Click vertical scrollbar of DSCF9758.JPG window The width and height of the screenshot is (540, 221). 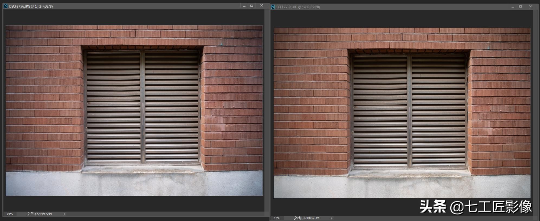535,108
